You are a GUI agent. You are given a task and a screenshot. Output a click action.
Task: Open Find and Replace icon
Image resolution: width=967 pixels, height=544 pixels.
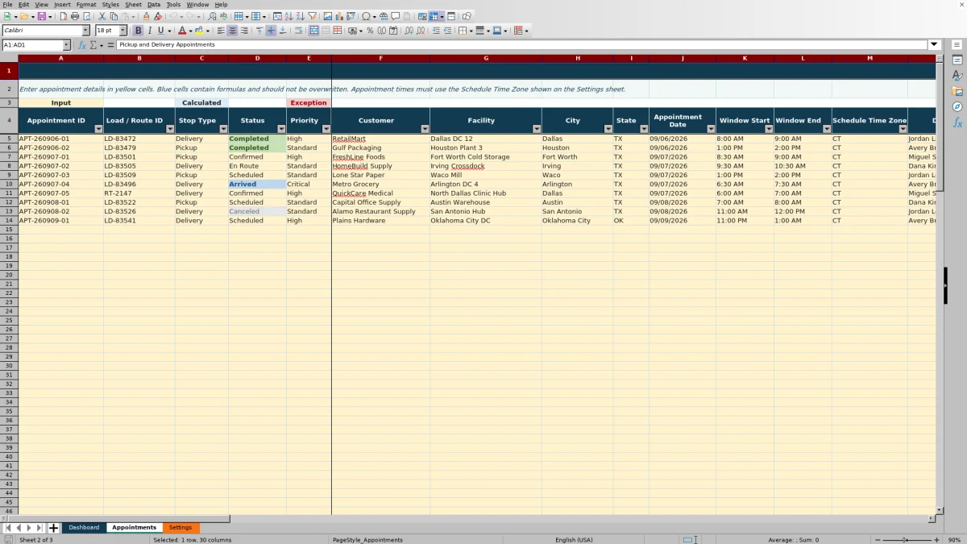coord(212,16)
